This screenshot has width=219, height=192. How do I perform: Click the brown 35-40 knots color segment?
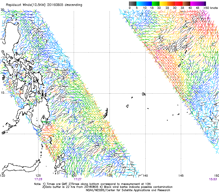(186, 4)
